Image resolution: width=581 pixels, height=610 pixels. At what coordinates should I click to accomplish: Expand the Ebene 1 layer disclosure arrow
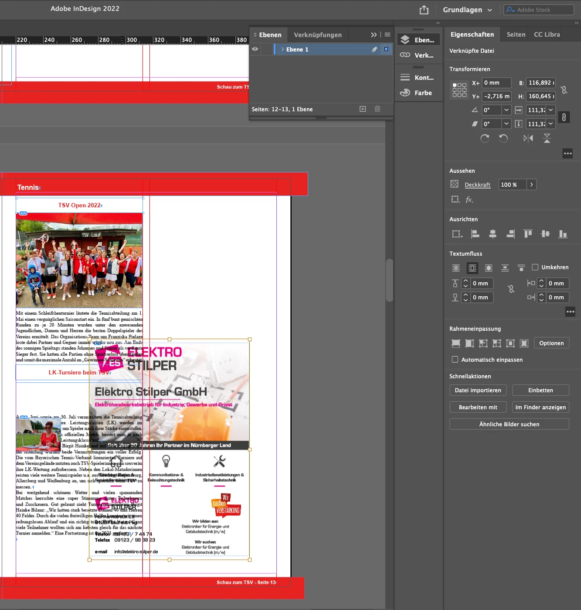click(x=282, y=49)
